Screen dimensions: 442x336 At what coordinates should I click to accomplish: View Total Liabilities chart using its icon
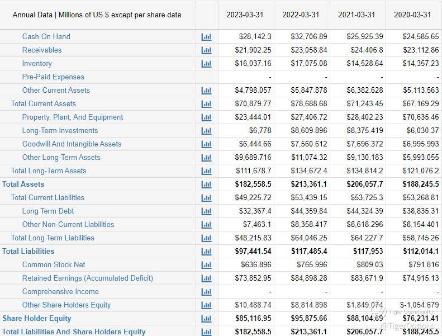[x=206, y=252]
